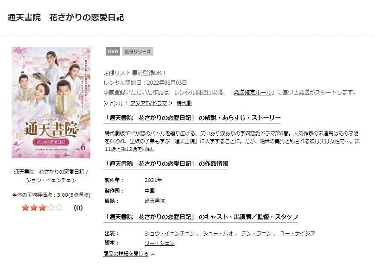Click the fourth empty rating star
The width and height of the screenshot is (375, 269).
(x=51, y=207)
